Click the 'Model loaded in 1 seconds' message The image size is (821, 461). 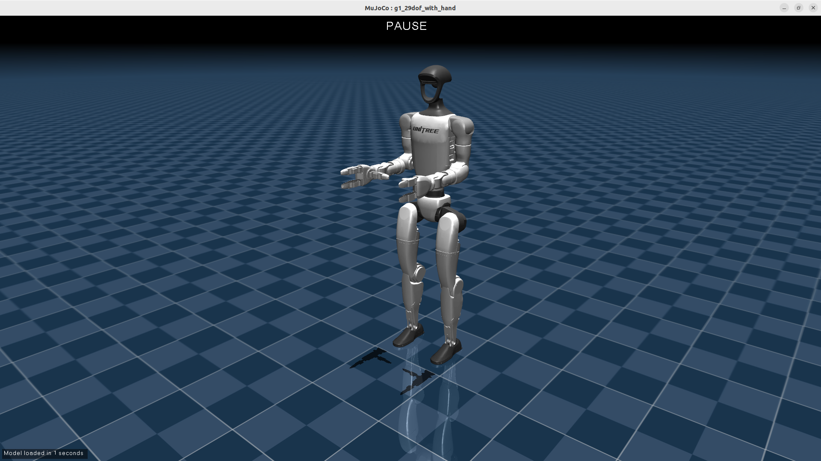[44, 453]
